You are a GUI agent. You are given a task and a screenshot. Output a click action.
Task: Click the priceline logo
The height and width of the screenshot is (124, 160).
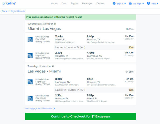(9, 3)
